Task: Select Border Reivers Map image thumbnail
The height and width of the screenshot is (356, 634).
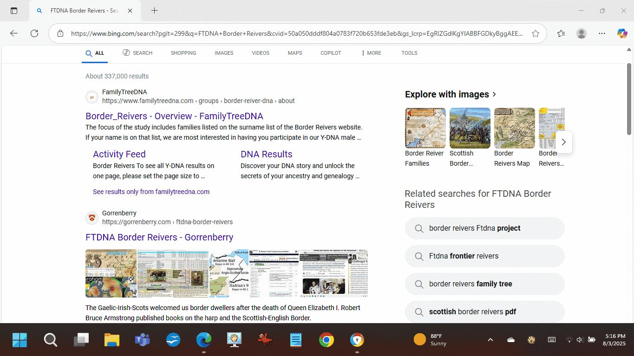Action: click(514, 128)
